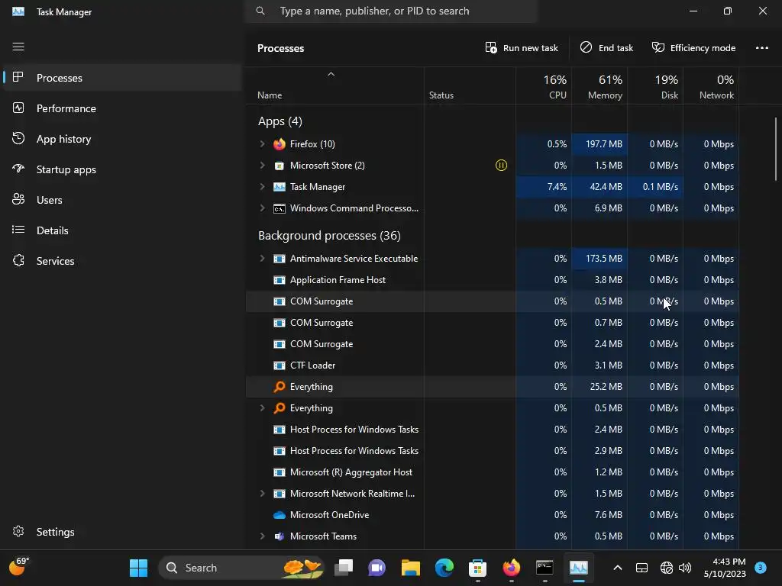Viewport: 782px width, 586px height.
Task: Open more options ellipsis menu
Action: point(761,48)
